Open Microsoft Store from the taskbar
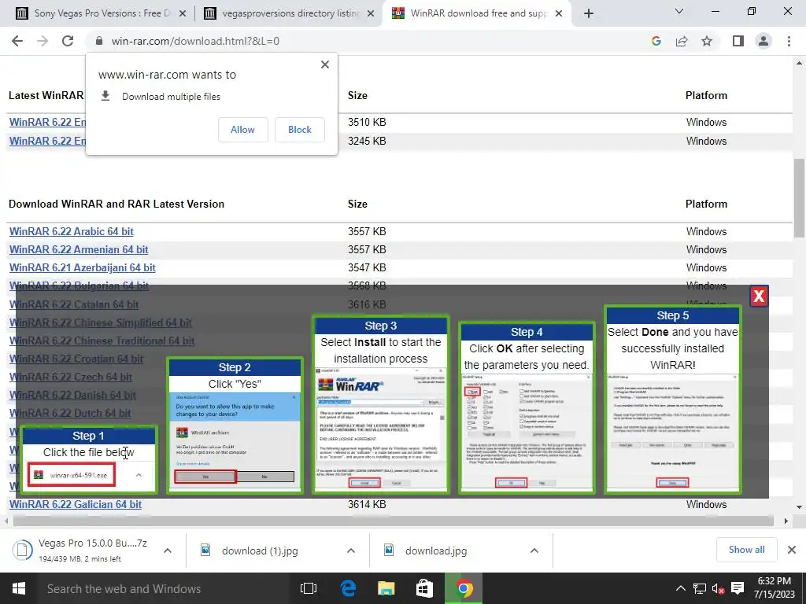 pyautogui.click(x=424, y=588)
